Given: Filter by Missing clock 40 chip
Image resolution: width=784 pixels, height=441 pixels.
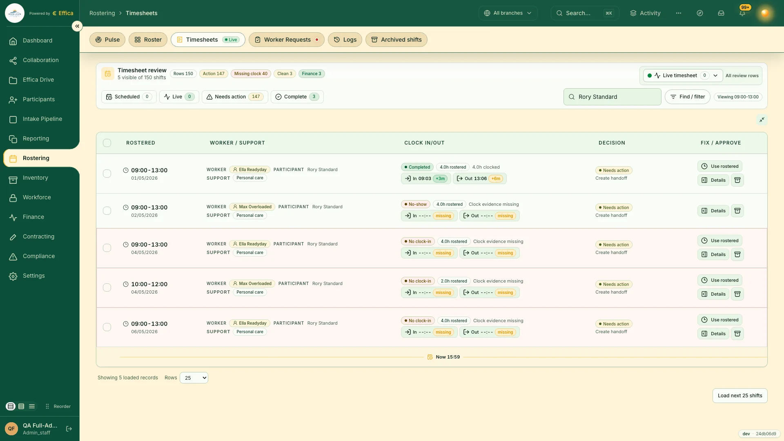Looking at the screenshot, I should pos(251,74).
